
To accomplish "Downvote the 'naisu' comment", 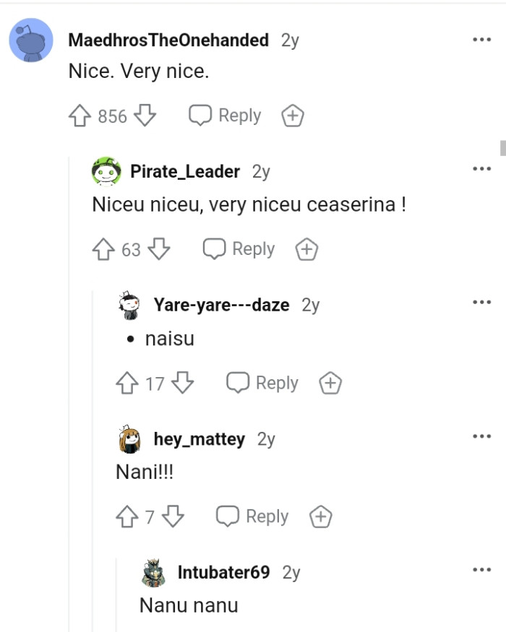I will [x=181, y=383].
